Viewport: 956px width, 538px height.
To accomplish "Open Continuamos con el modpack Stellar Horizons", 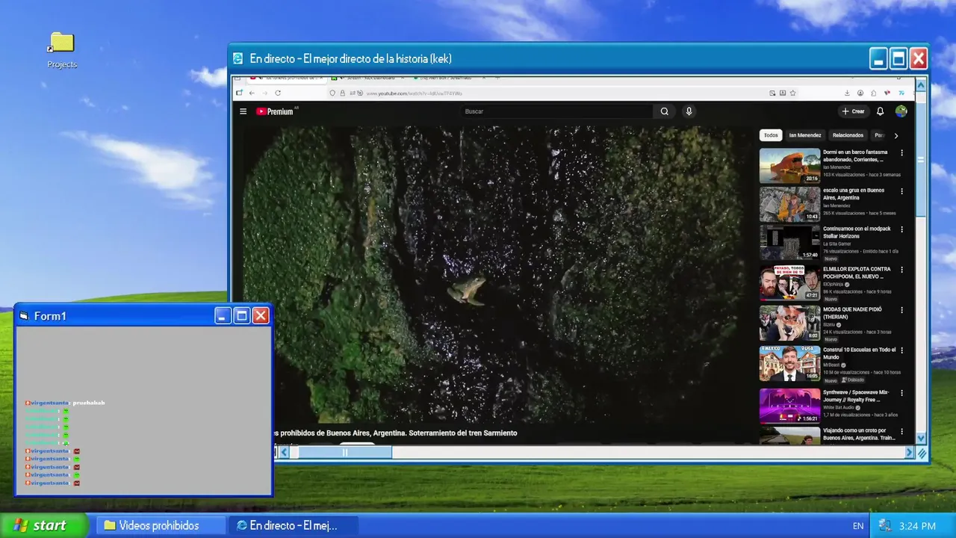I will click(859, 232).
